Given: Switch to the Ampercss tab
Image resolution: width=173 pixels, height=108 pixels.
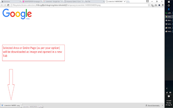Looking at the screenshot, I should (74, 2).
